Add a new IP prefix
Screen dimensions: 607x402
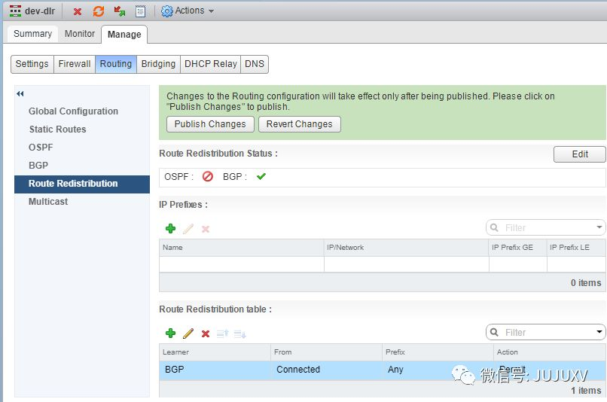pos(171,228)
